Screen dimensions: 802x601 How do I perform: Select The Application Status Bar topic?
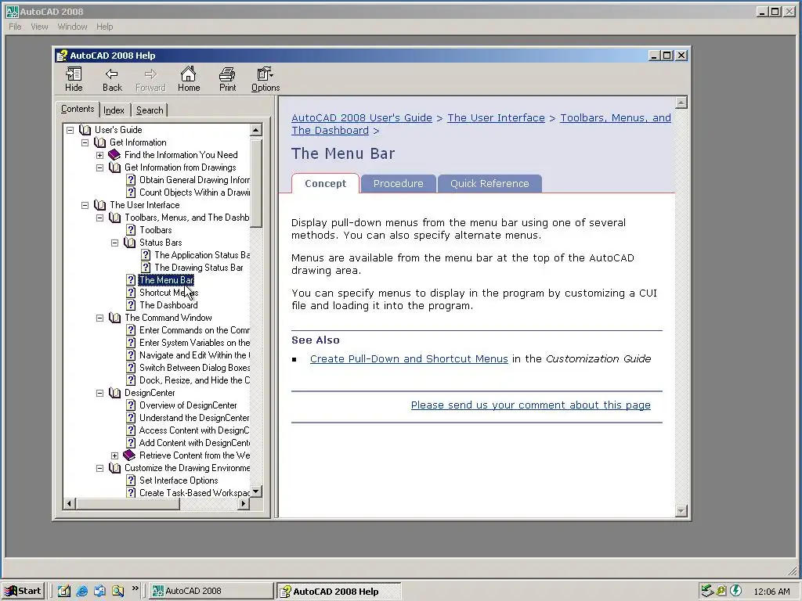(202, 255)
